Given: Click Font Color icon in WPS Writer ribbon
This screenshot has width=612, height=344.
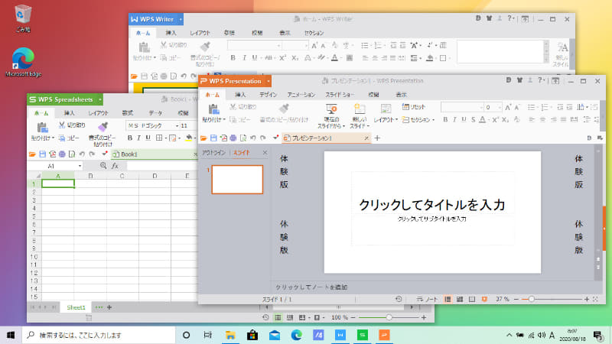Looking at the screenshot, I should [334, 58].
